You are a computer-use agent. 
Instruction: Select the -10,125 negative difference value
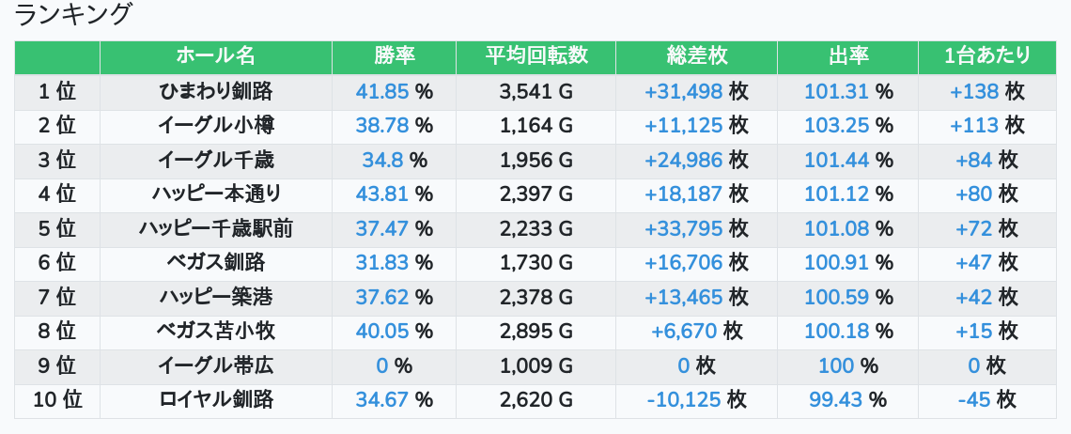tap(684, 400)
